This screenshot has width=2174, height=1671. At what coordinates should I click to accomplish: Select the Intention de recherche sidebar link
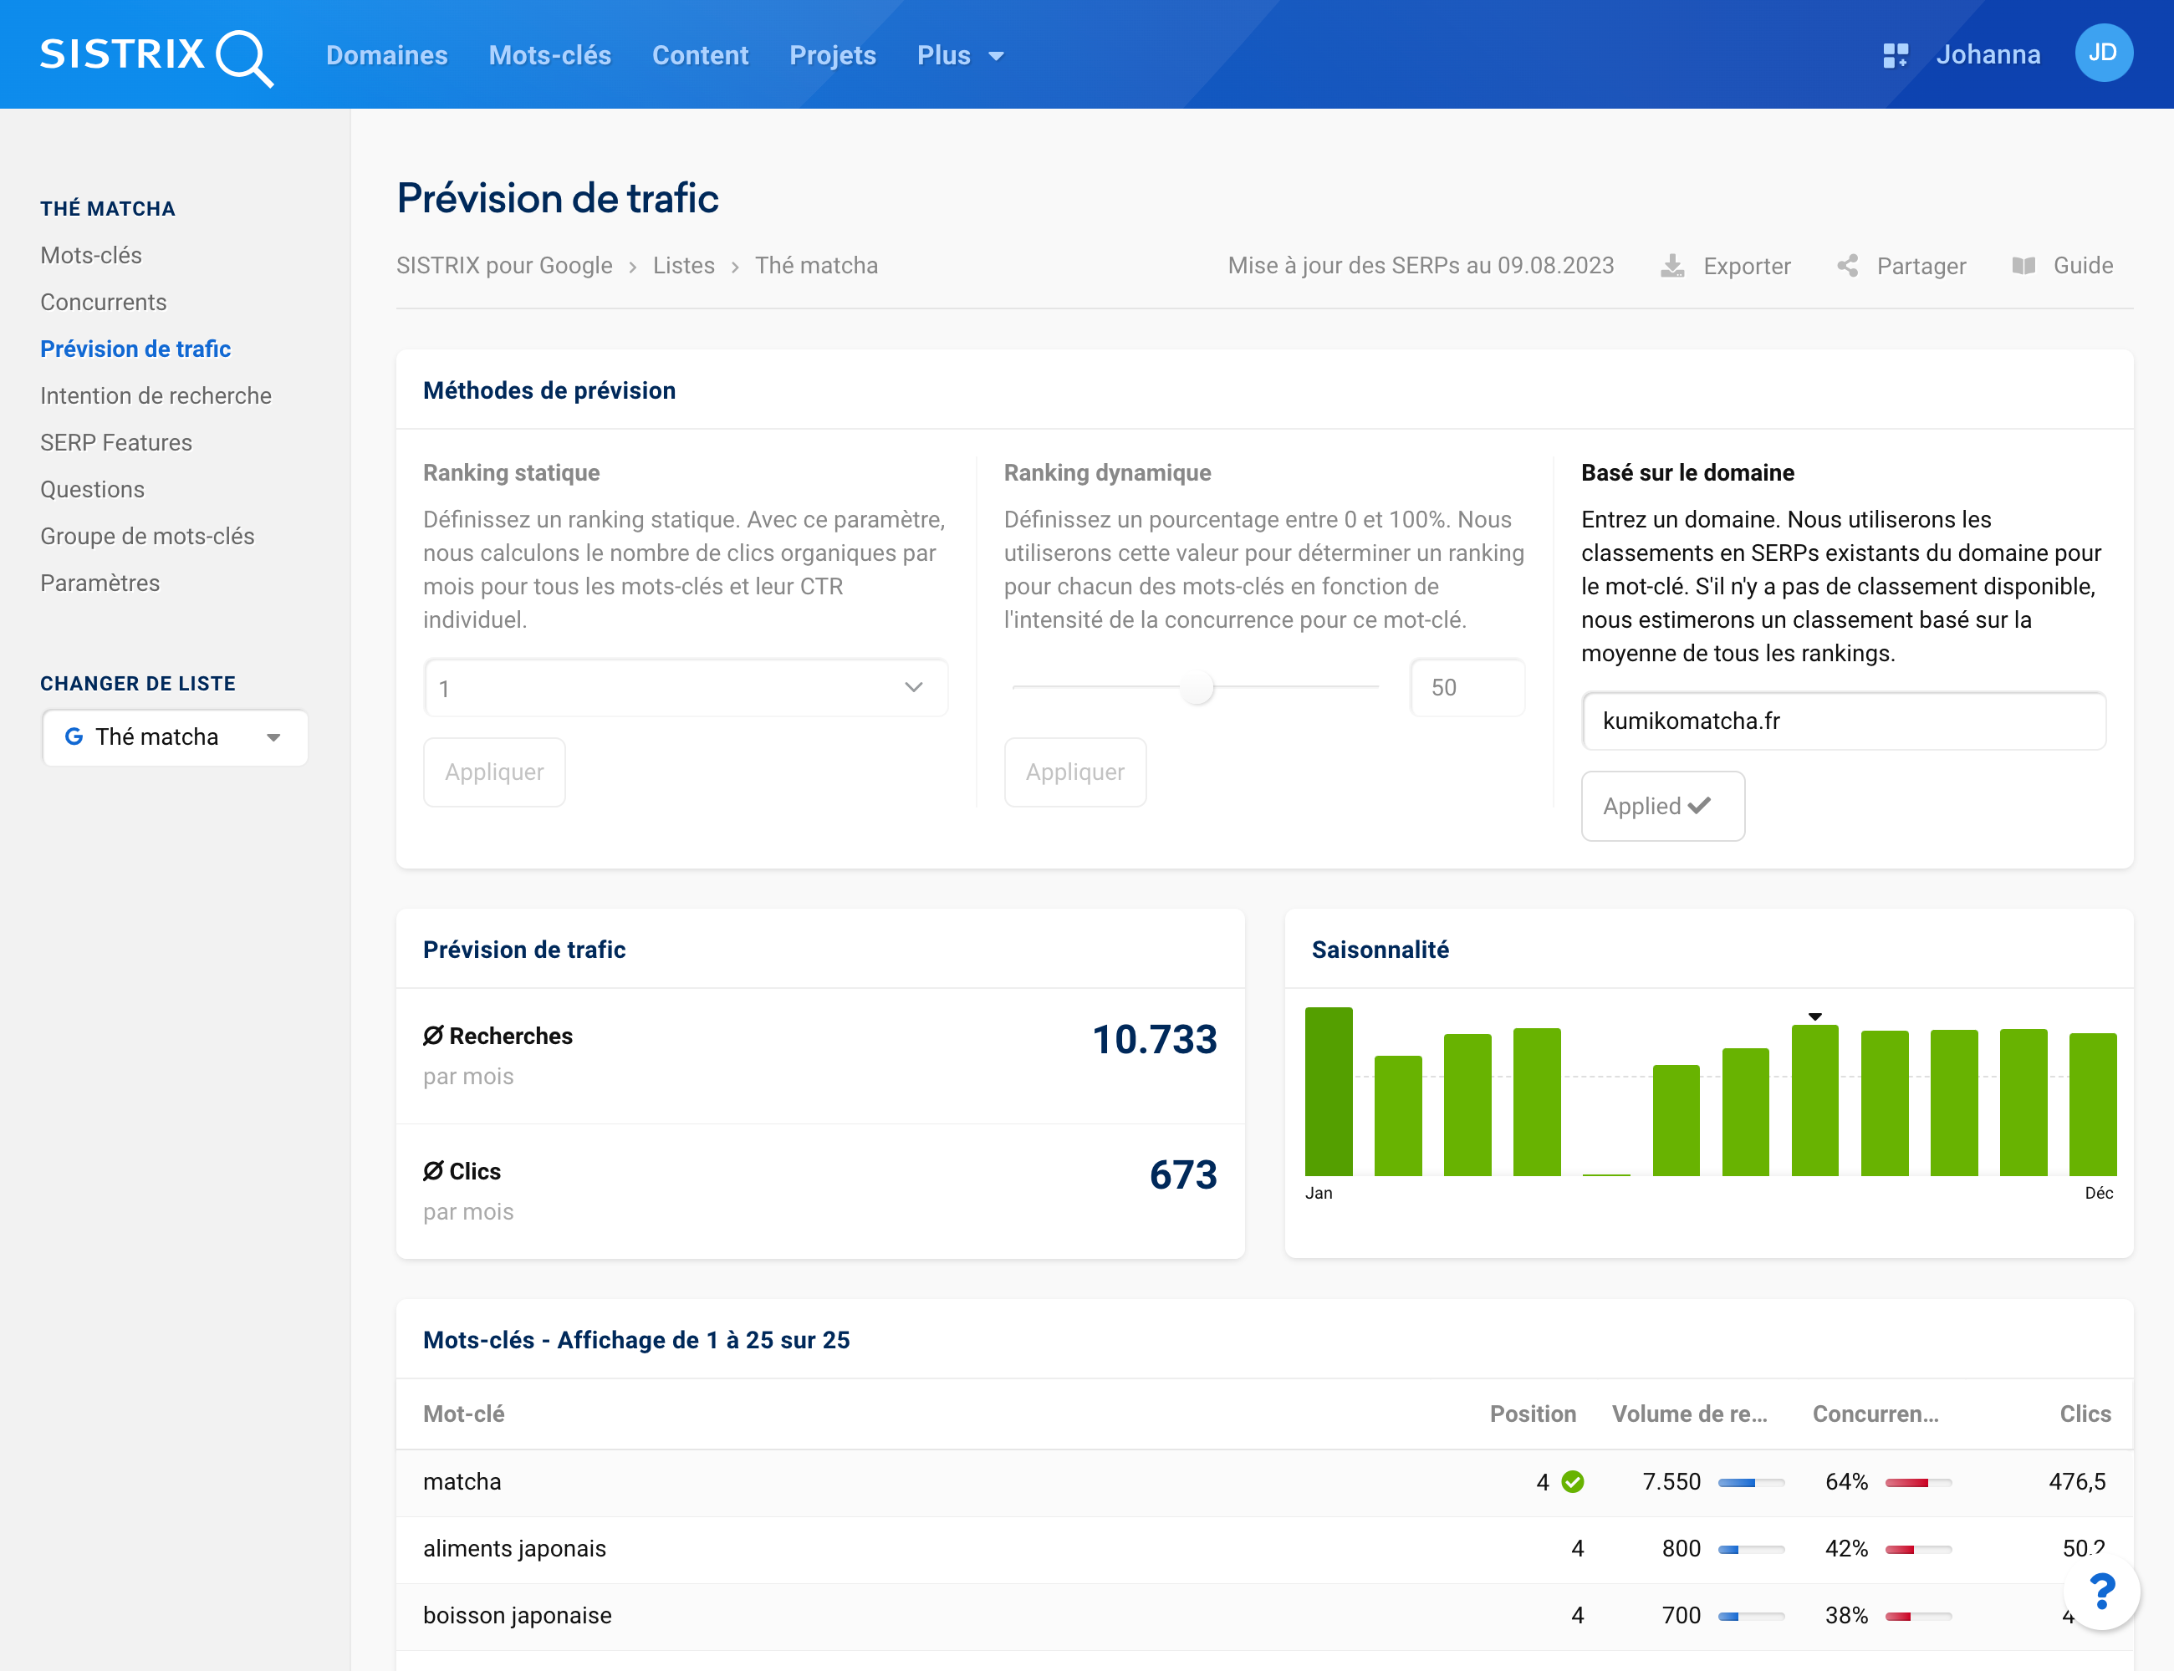click(155, 395)
